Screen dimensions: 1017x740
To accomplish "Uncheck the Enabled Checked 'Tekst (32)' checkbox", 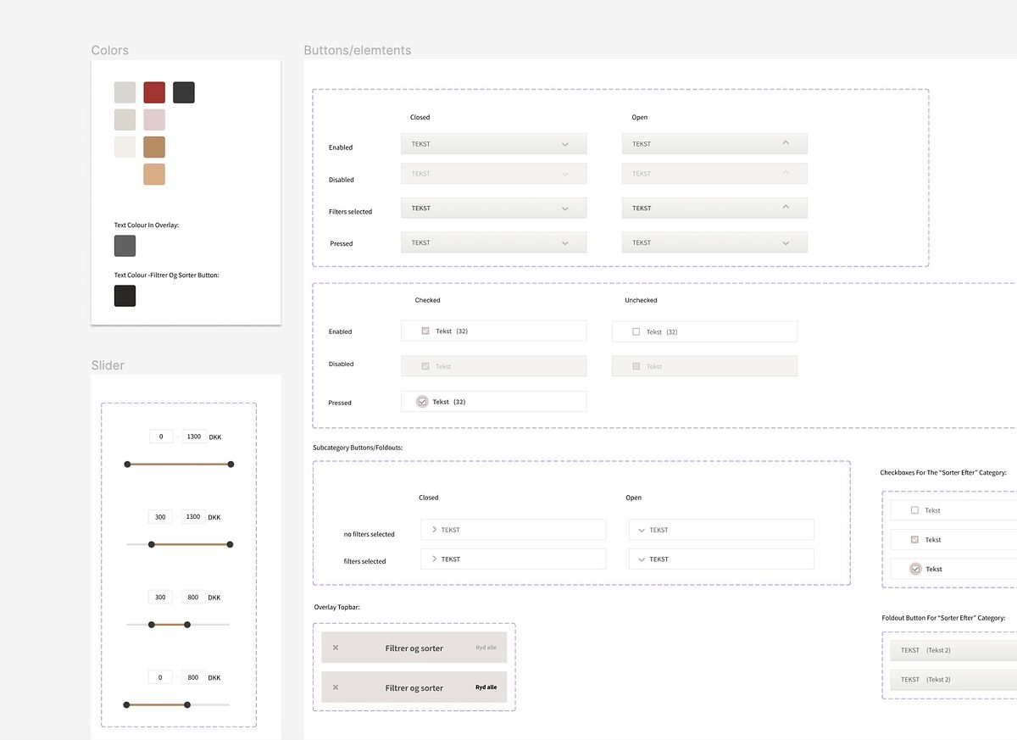I will [x=425, y=331].
